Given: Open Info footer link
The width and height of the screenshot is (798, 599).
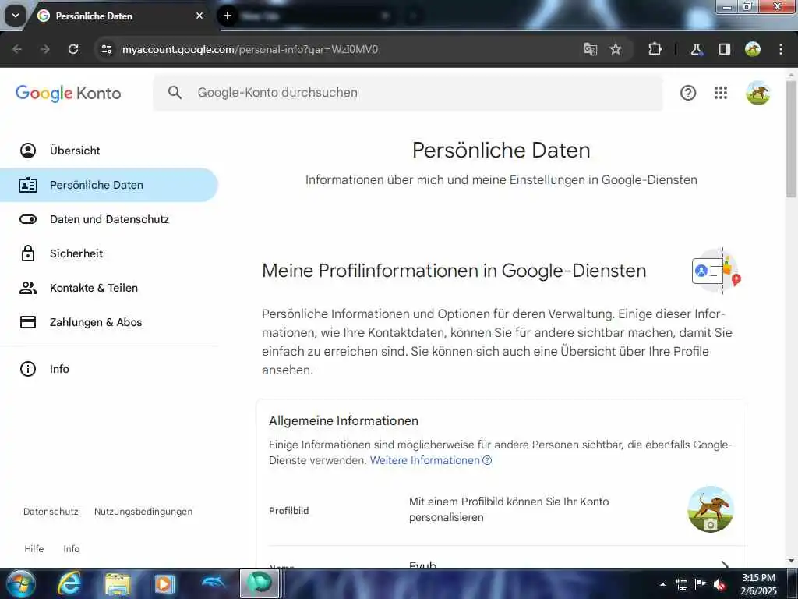Looking at the screenshot, I should (x=71, y=549).
